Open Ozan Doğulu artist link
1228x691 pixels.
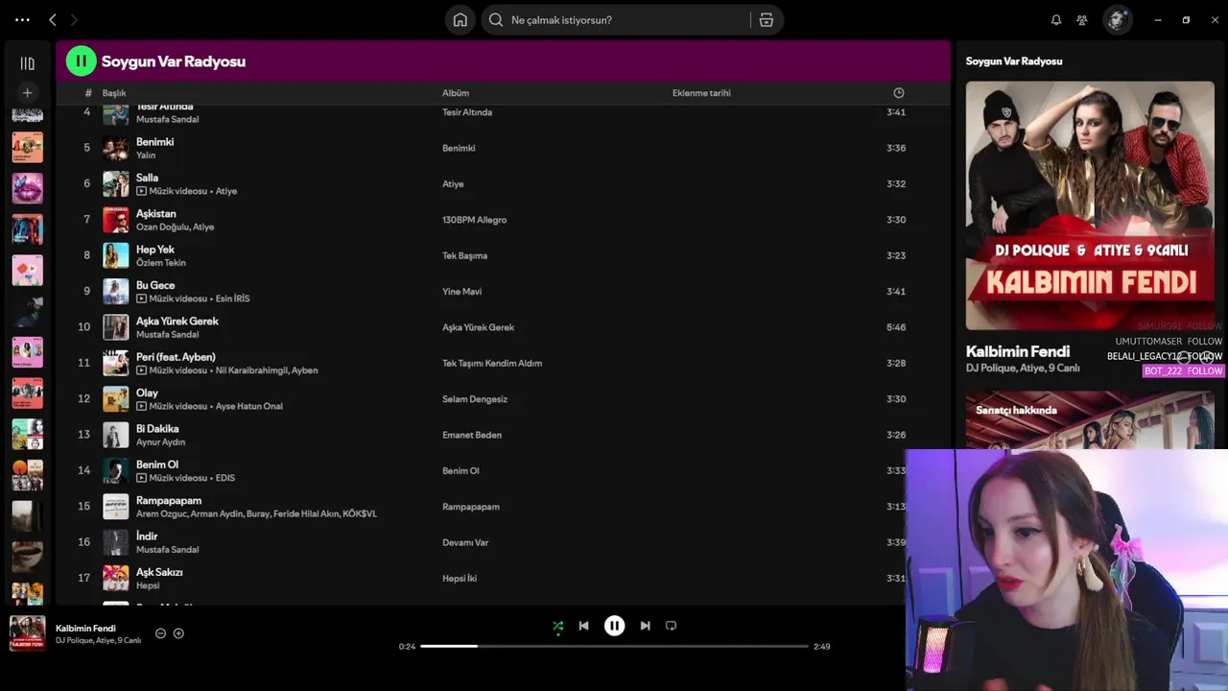coord(162,227)
